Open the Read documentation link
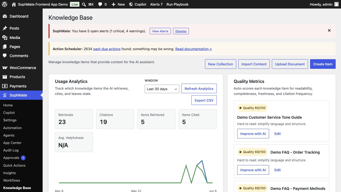The width and height of the screenshot is (341, 192). [193, 49]
